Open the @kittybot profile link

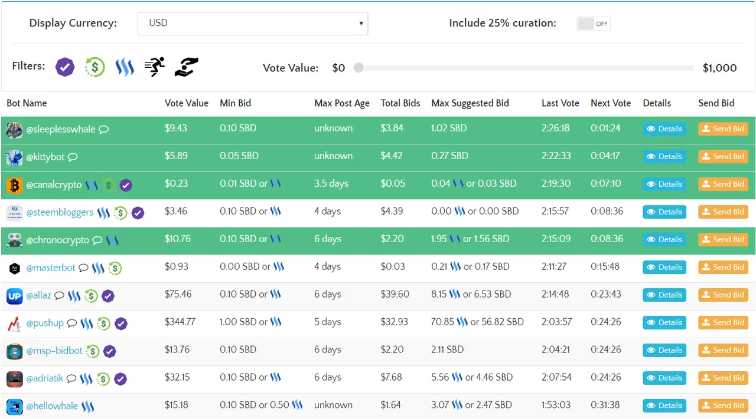pyautogui.click(x=45, y=157)
